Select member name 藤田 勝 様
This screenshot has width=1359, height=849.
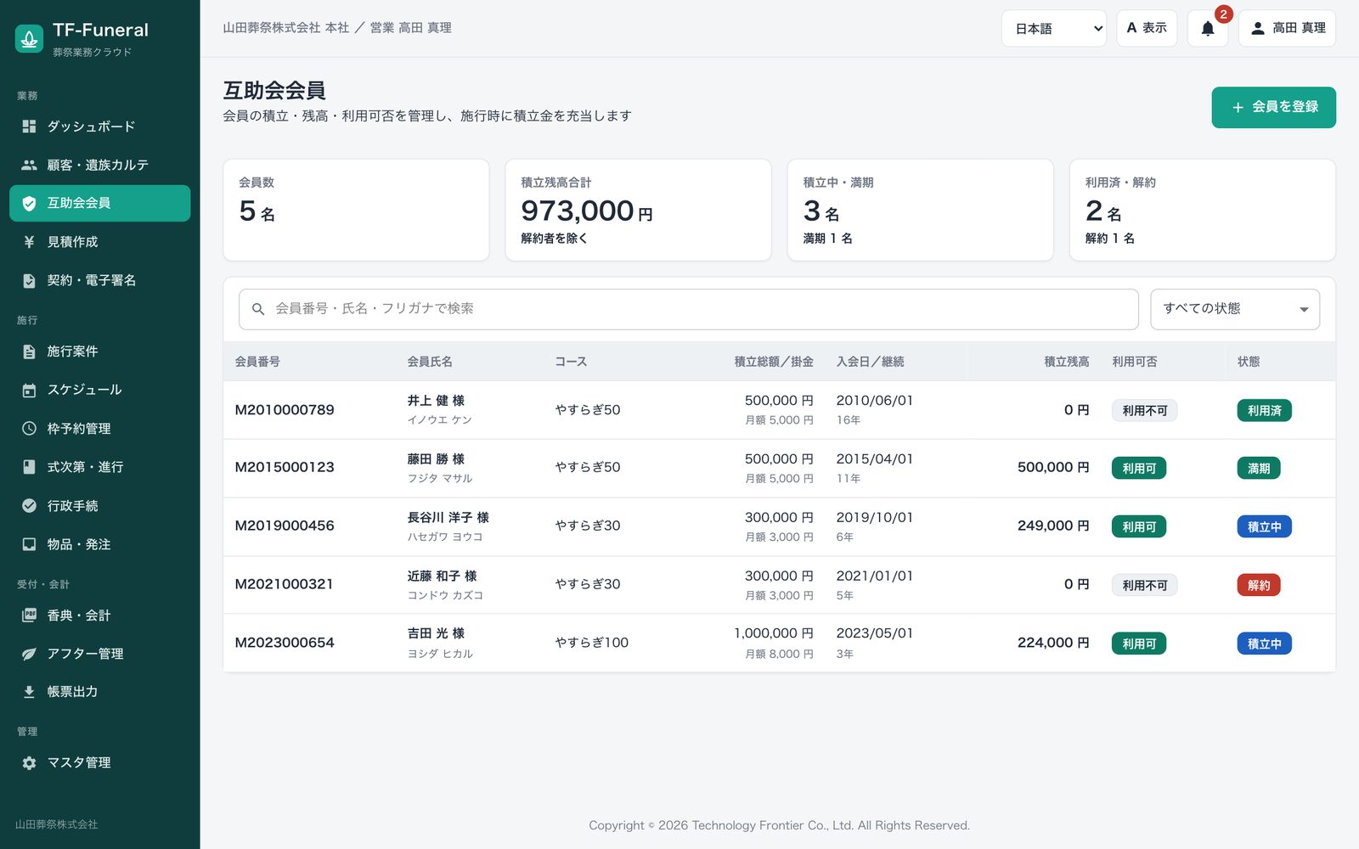[x=436, y=459]
